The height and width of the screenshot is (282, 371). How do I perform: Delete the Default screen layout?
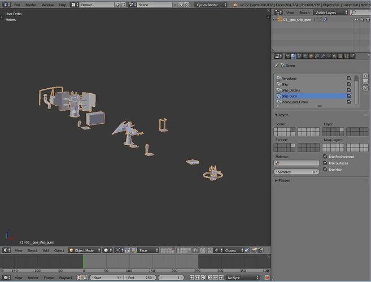[123, 5]
